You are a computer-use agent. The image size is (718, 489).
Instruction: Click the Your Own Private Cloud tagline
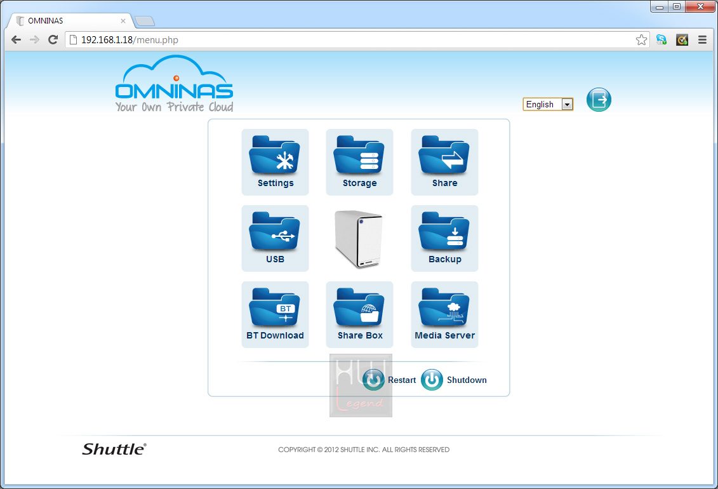(x=174, y=107)
